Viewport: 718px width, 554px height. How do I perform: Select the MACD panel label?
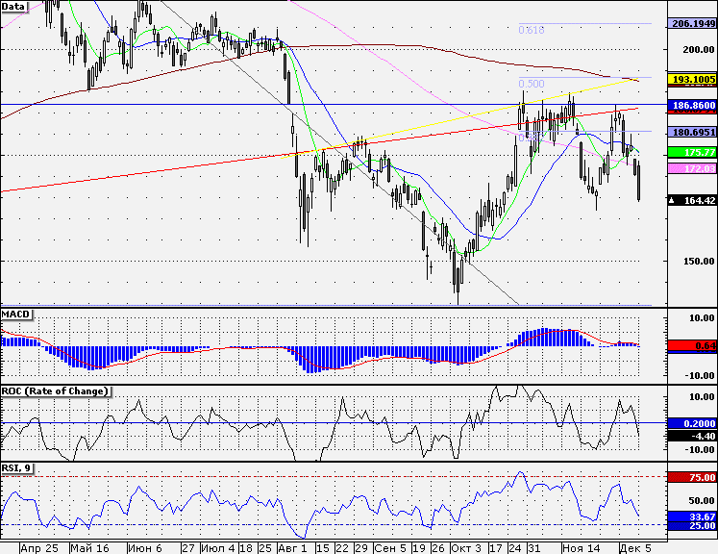point(15,315)
